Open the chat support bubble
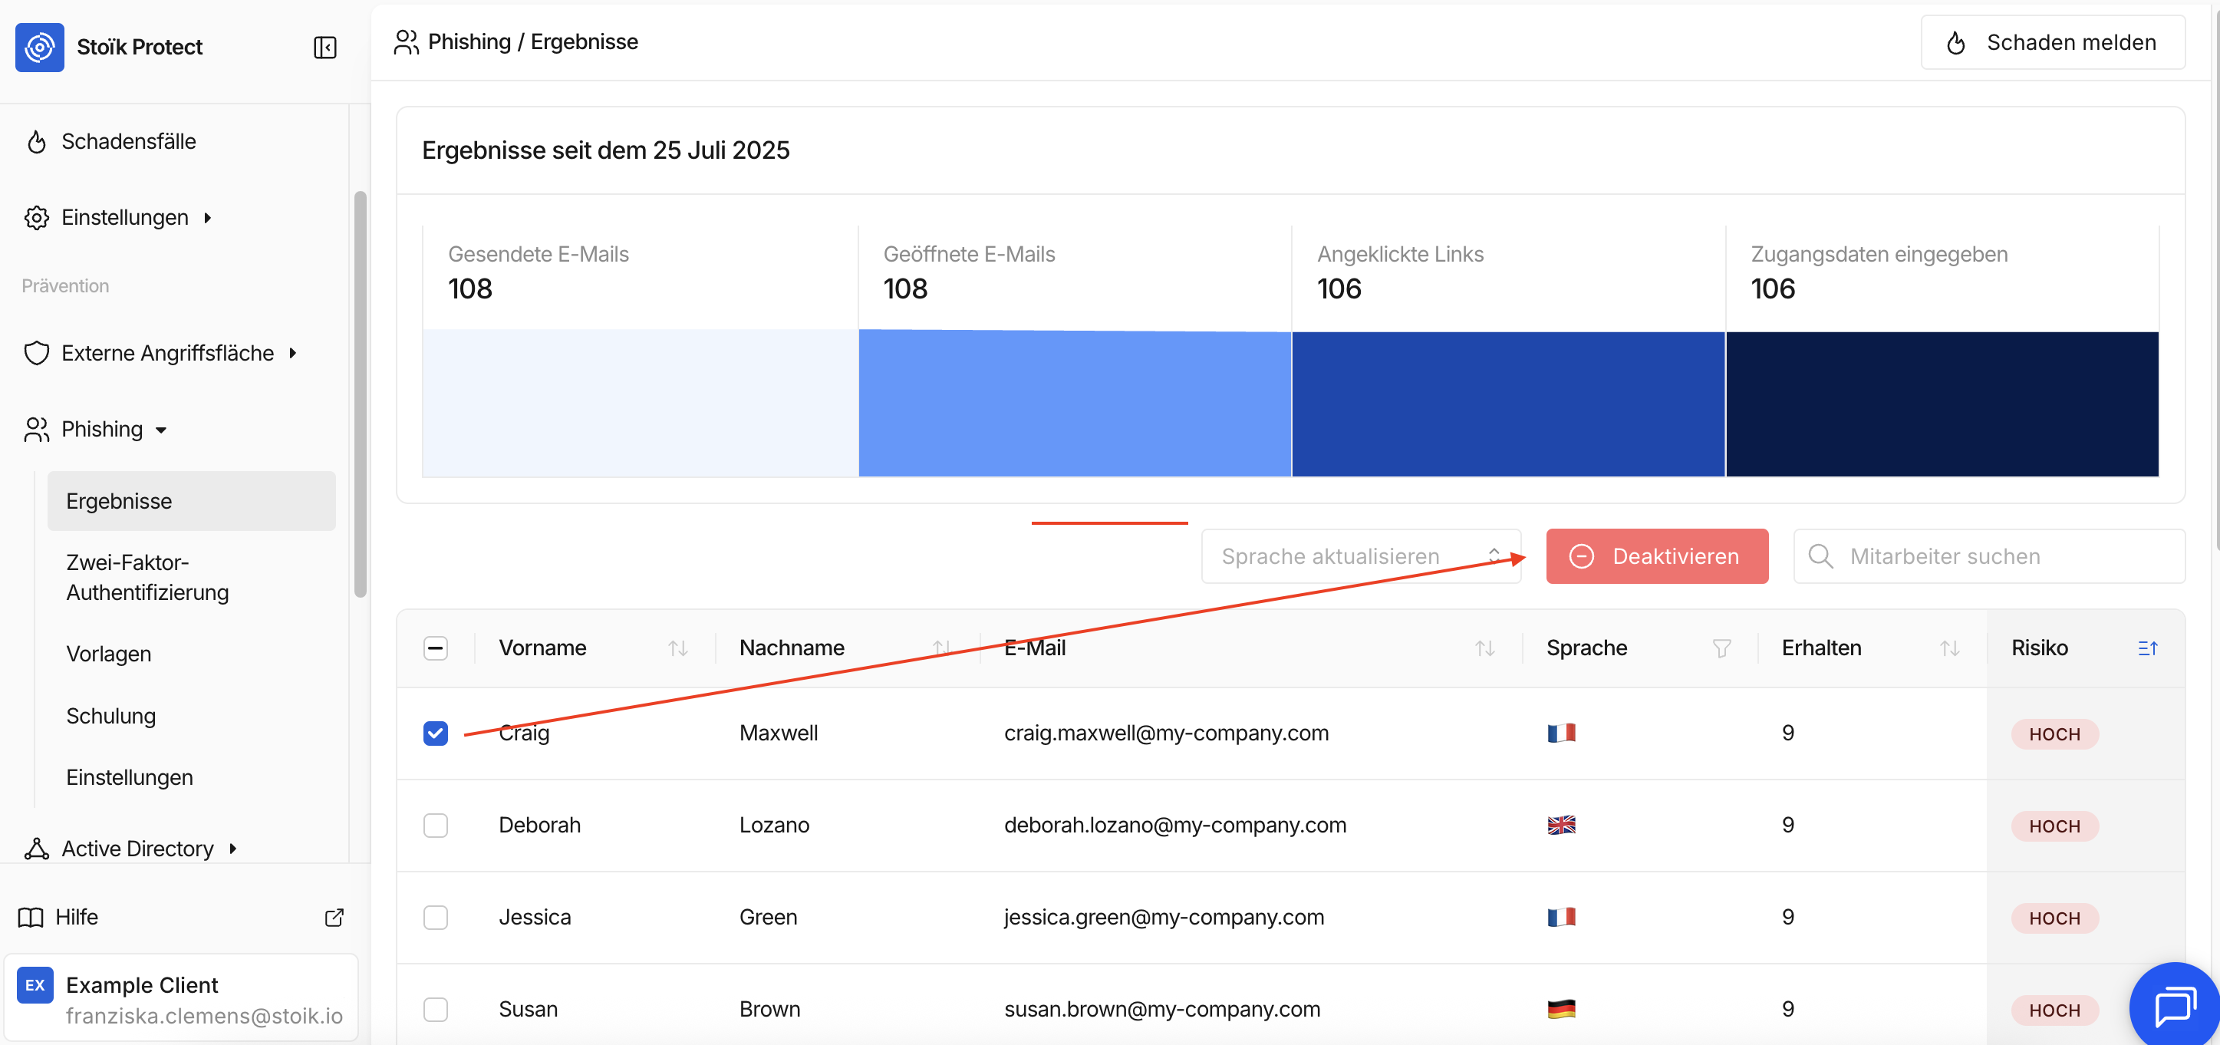 pos(2176,1005)
